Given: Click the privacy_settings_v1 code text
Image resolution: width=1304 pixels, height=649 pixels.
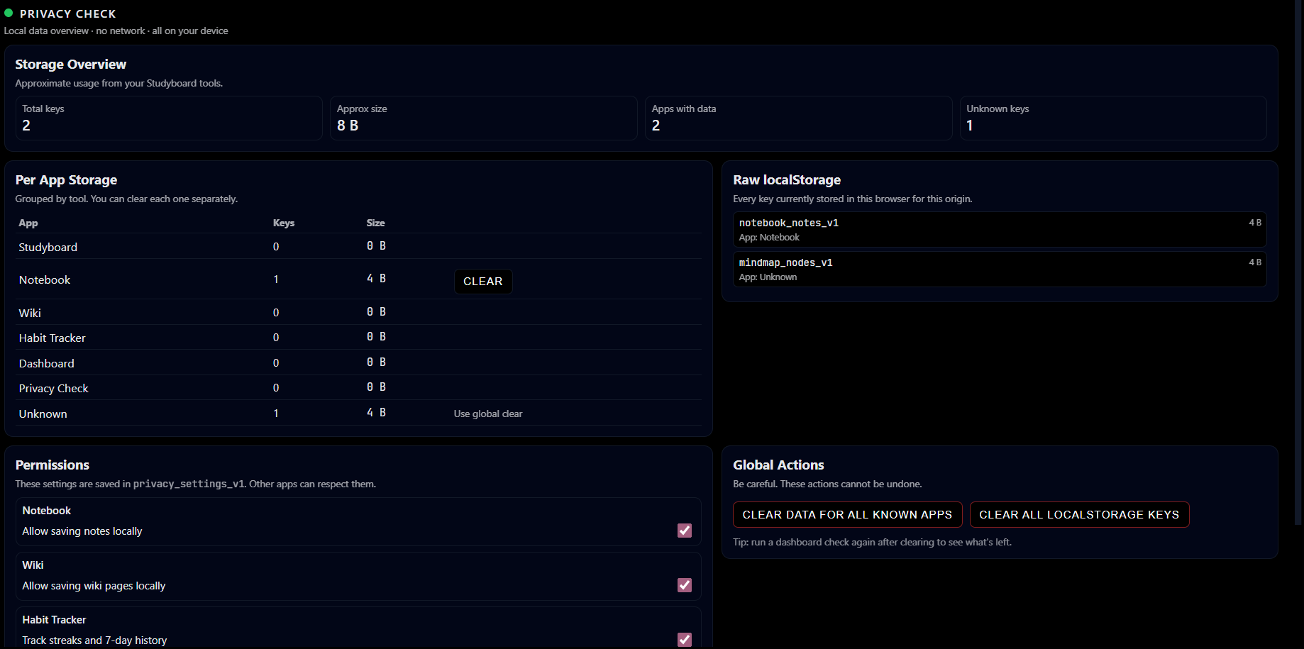Looking at the screenshot, I should click(x=189, y=484).
